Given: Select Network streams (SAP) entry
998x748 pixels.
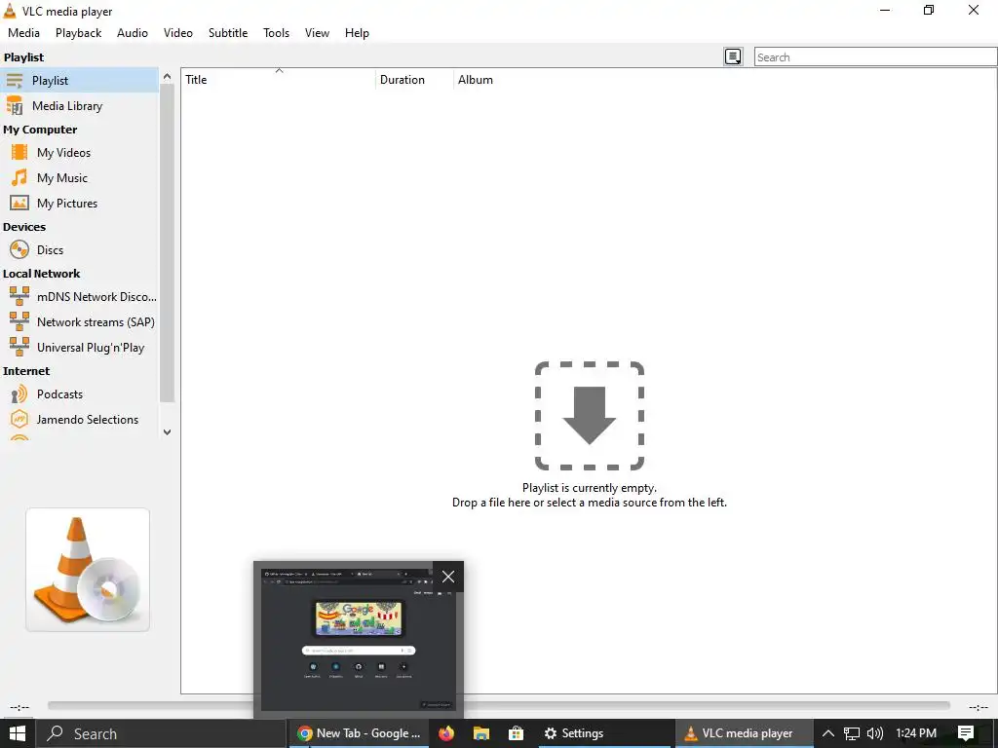Looking at the screenshot, I should (96, 321).
